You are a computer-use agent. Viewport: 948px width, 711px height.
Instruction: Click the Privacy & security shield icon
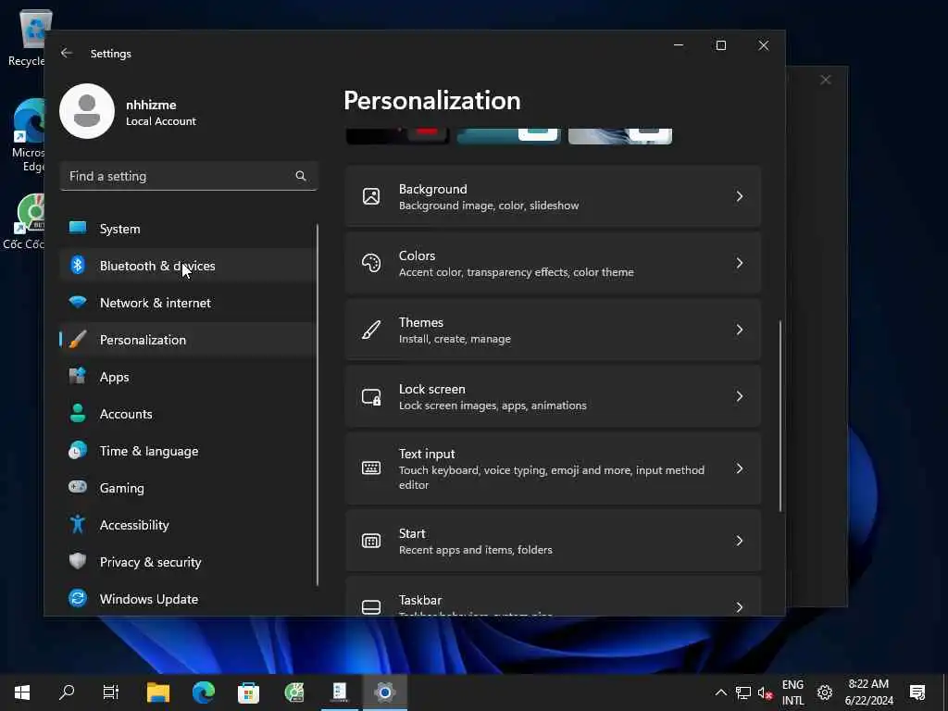coord(78,561)
